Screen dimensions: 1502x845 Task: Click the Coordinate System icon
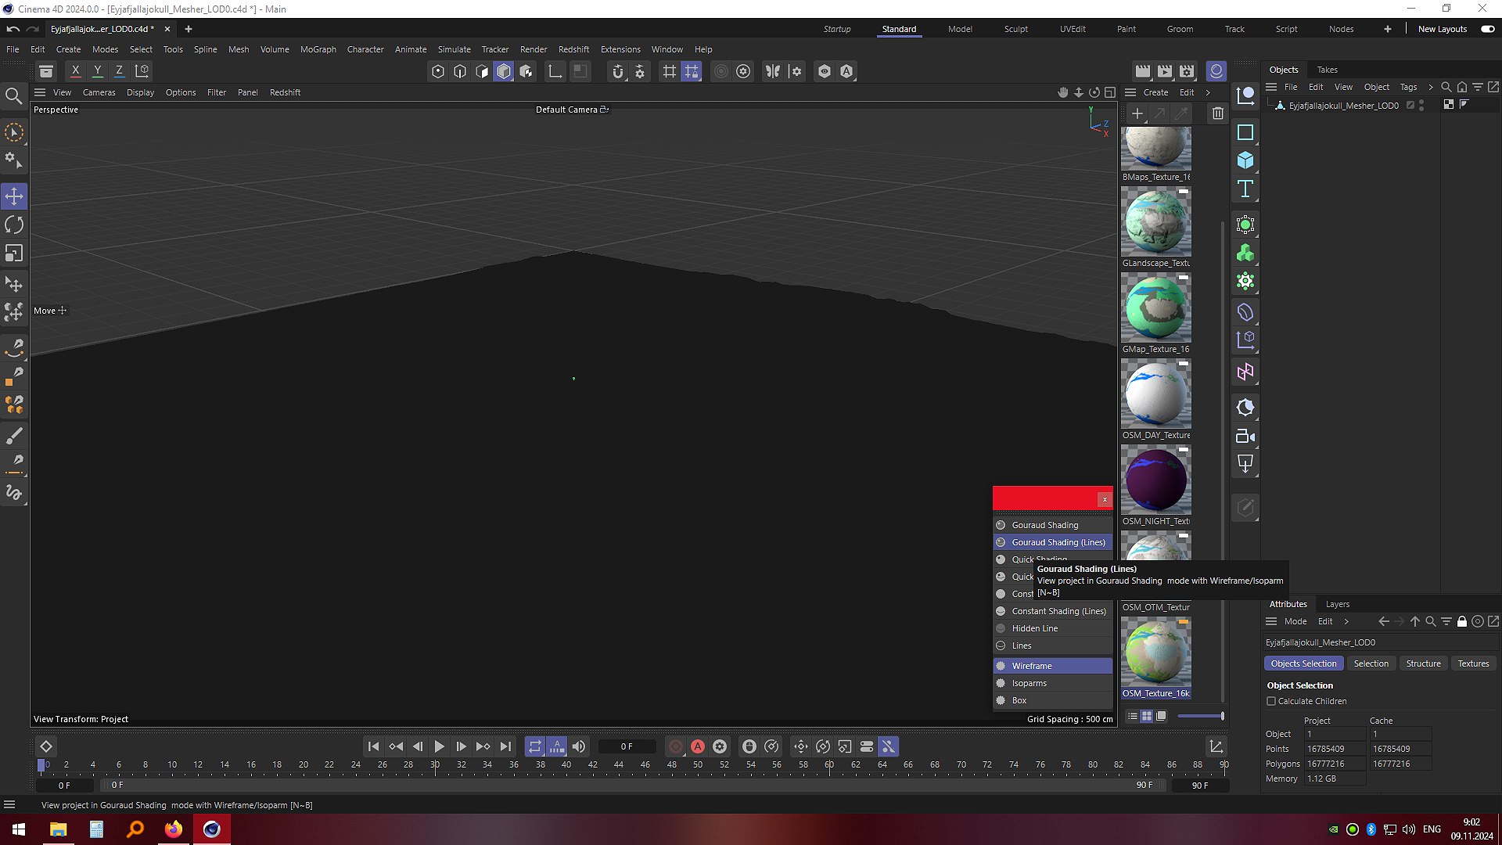[142, 71]
